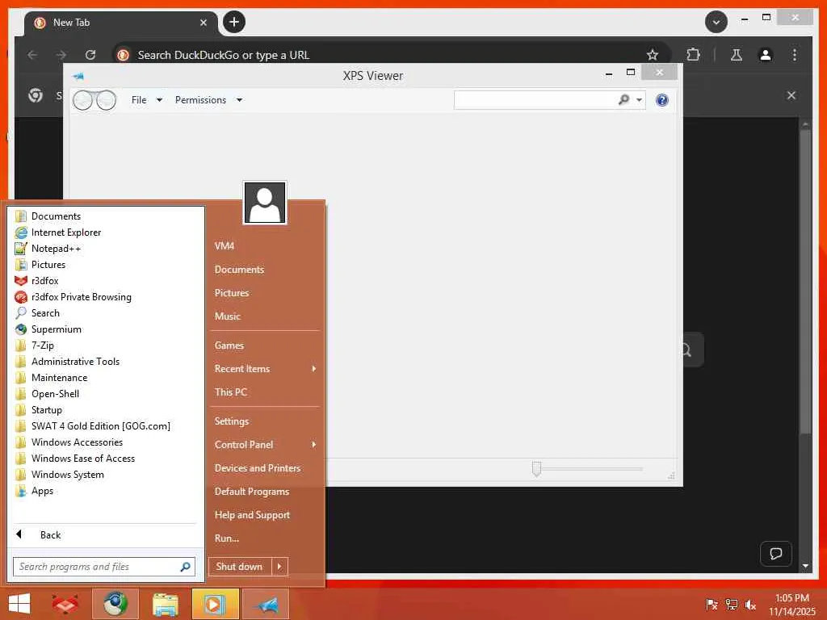Click the volume tray icon
This screenshot has height=620, width=827.
pyautogui.click(x=750, y=605)
